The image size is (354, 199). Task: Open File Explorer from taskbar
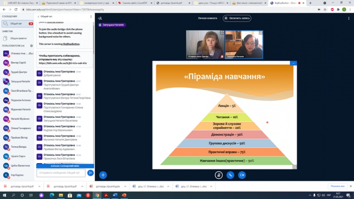pos(61,195)
